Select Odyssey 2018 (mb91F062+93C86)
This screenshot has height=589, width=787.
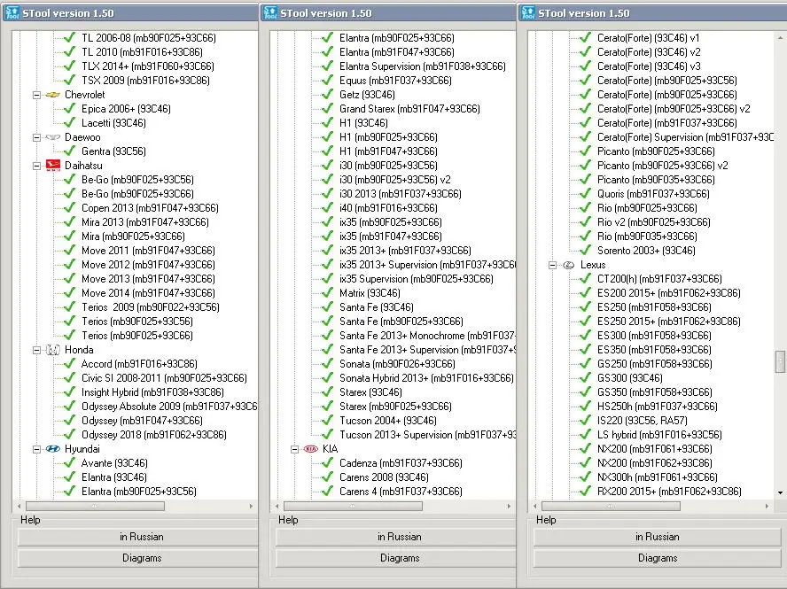click(x=154, y=435)
